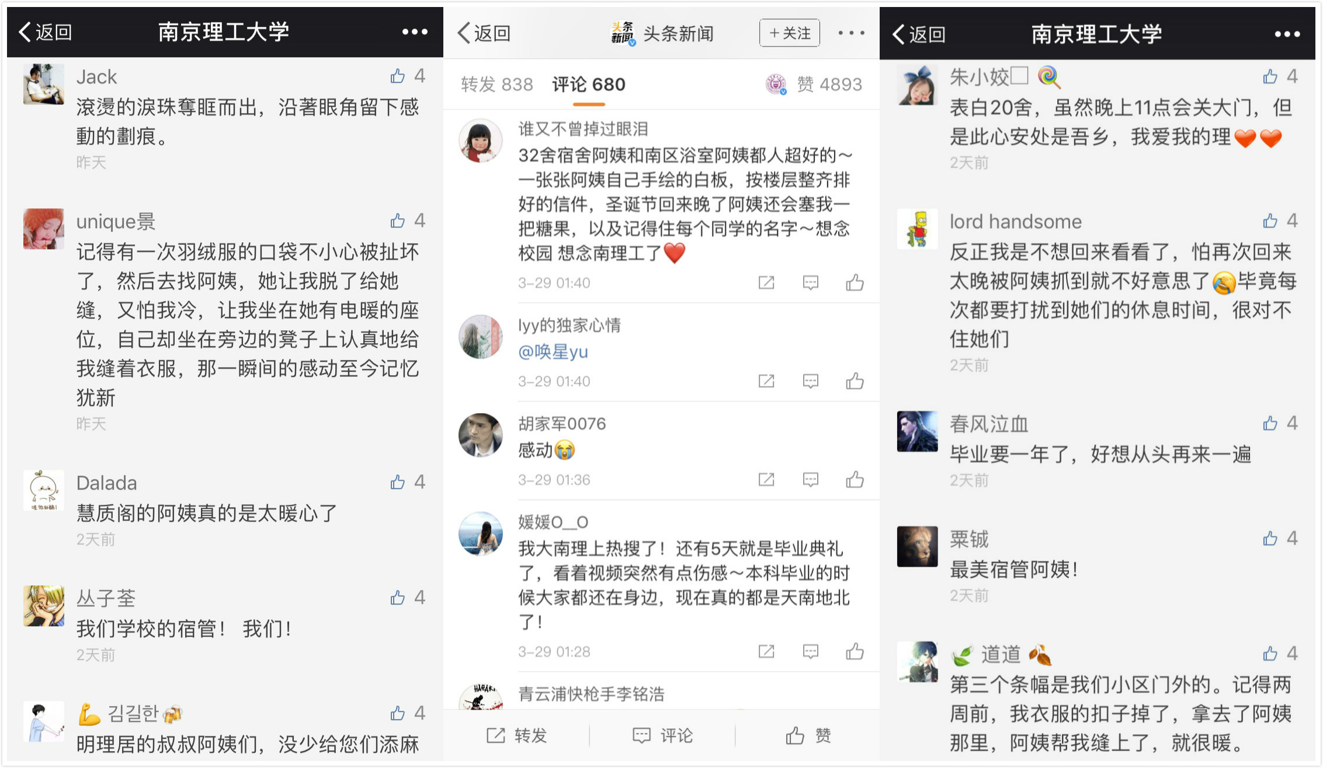1323x768 pixels.
Task: Like the 谁又不曾掉过眼泪 comment with thumbs-up
Action: point(855,282)
